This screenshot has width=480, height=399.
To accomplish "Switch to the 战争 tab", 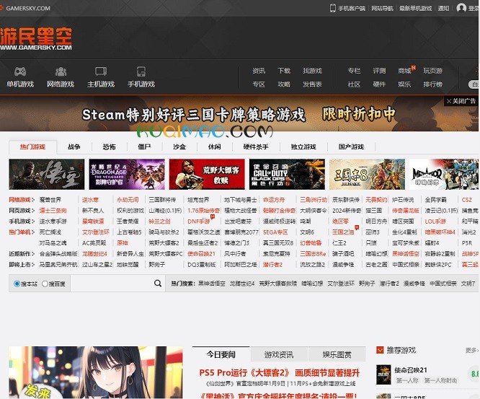I will [74, 147].
